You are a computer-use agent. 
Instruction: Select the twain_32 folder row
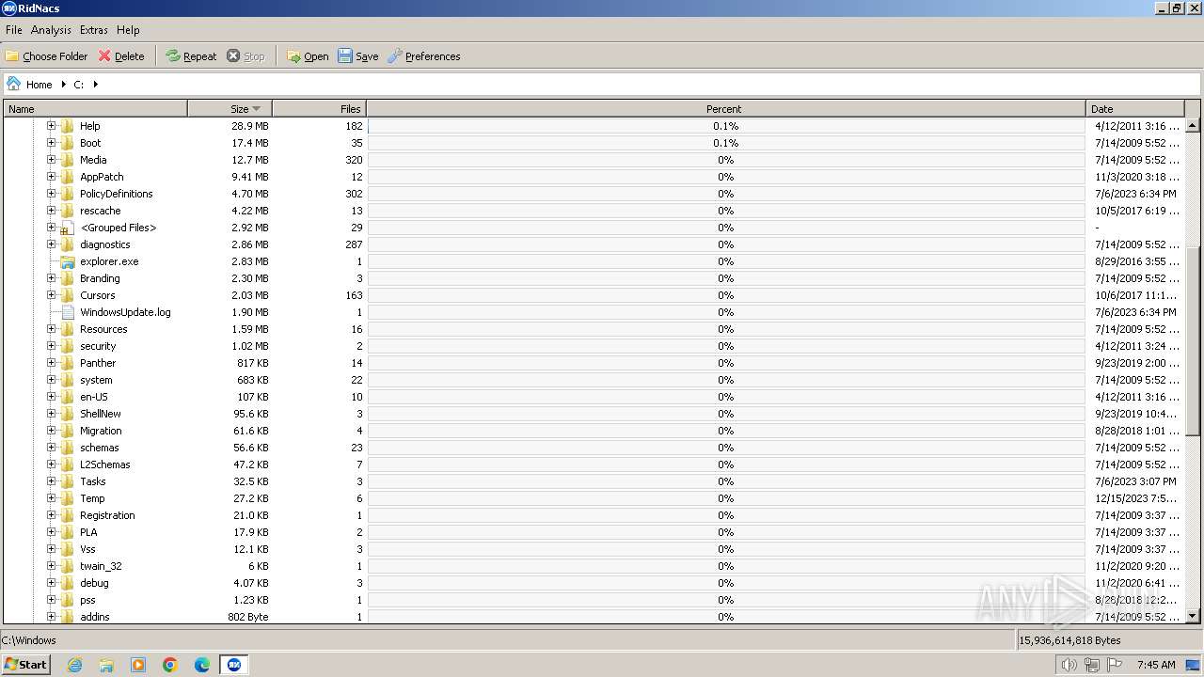pos(593,566)
